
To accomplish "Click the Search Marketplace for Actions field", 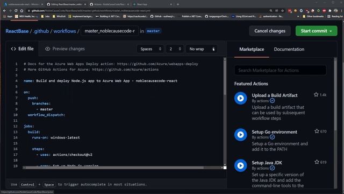I will 280,71.
